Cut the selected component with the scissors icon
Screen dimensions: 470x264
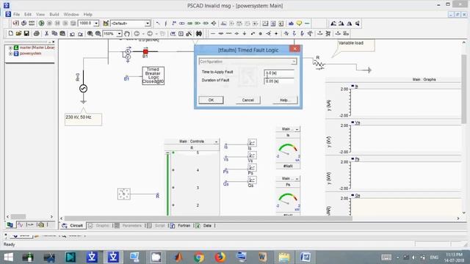click(46, 34)
